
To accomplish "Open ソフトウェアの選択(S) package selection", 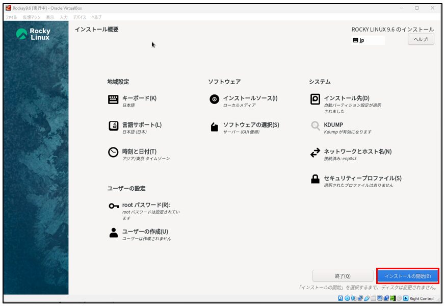I will 250,125.
